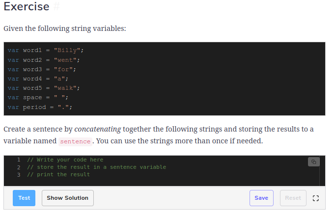Click editor line 2 sentence variable comment

(x=96, y=167)
